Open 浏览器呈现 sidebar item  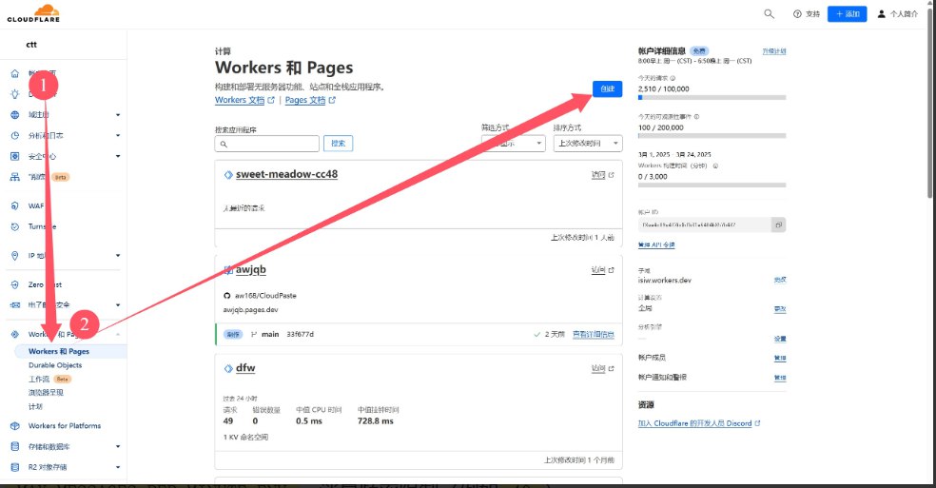point(46,393)
